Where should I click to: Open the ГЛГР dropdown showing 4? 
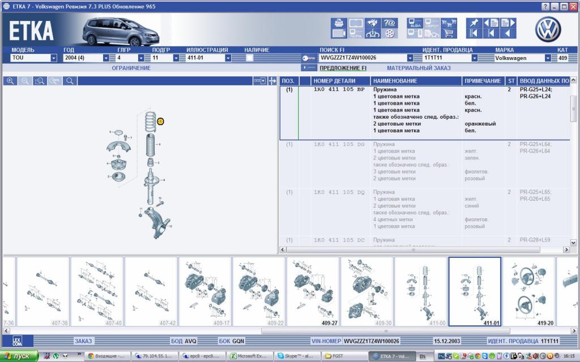pyautogui.click(x=141, y=58)
